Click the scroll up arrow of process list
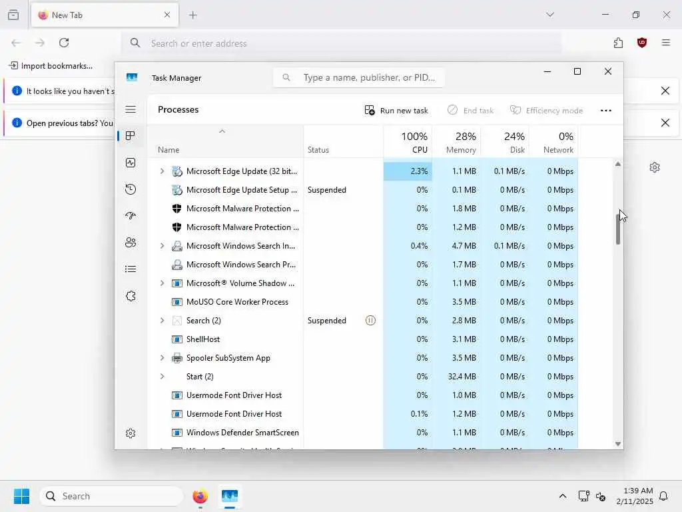Image resolution: width=682 pixels, height=512 pixels. point(617,164)
